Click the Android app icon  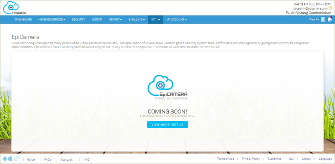[5, 159]
